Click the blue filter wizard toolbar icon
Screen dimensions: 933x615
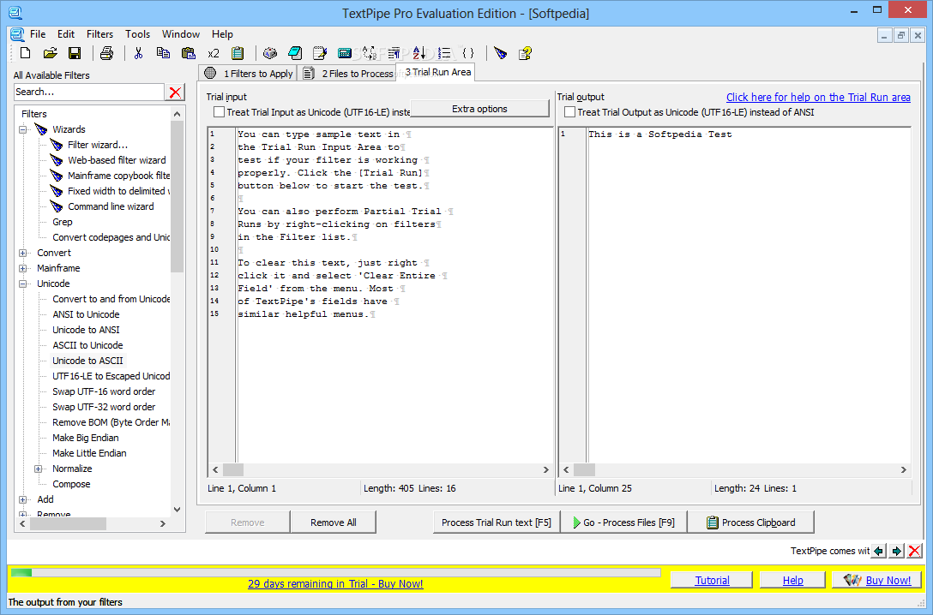pyautogui.click(x=501, y=53)
